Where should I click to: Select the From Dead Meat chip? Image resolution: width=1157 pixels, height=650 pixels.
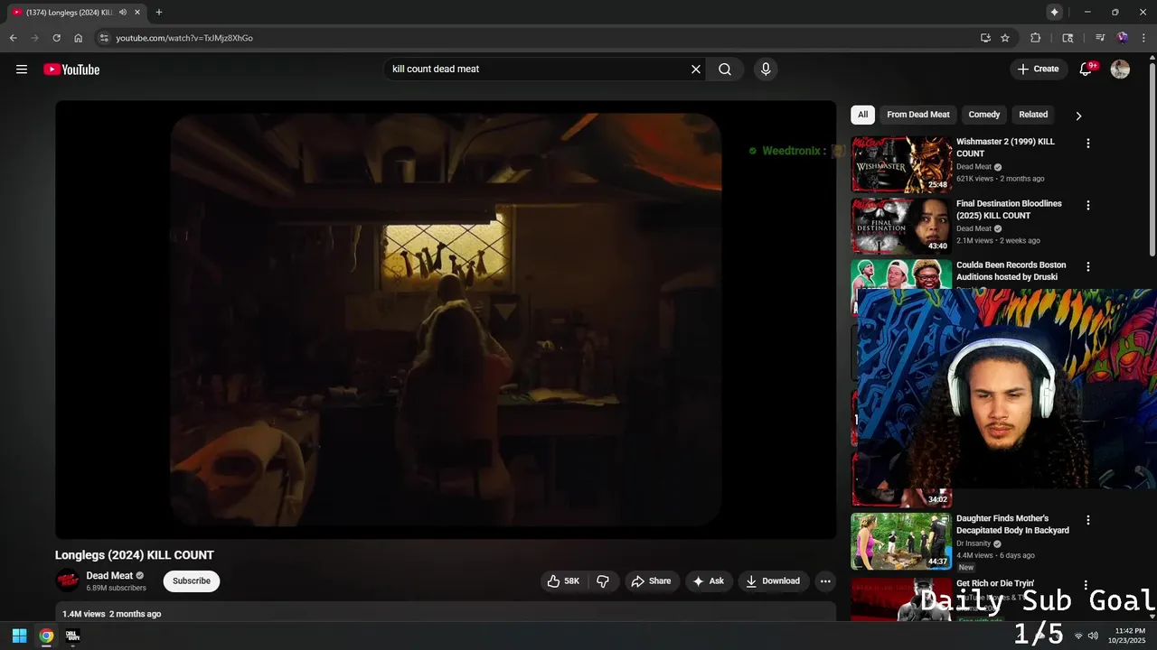pyautogui.click(x=918, y=115)
